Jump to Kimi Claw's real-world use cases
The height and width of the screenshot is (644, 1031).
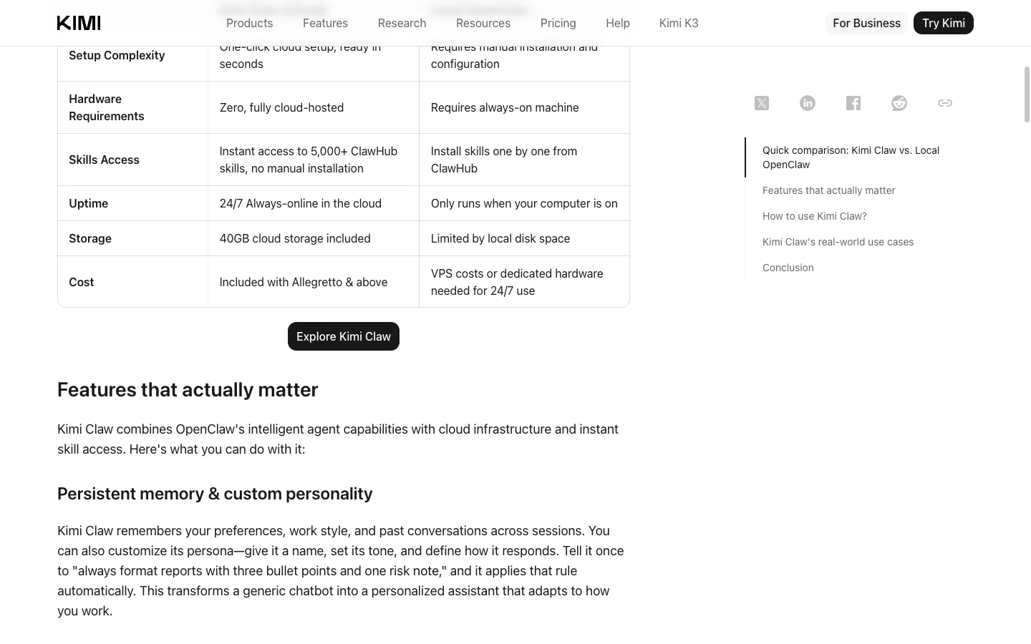[838, 242]
